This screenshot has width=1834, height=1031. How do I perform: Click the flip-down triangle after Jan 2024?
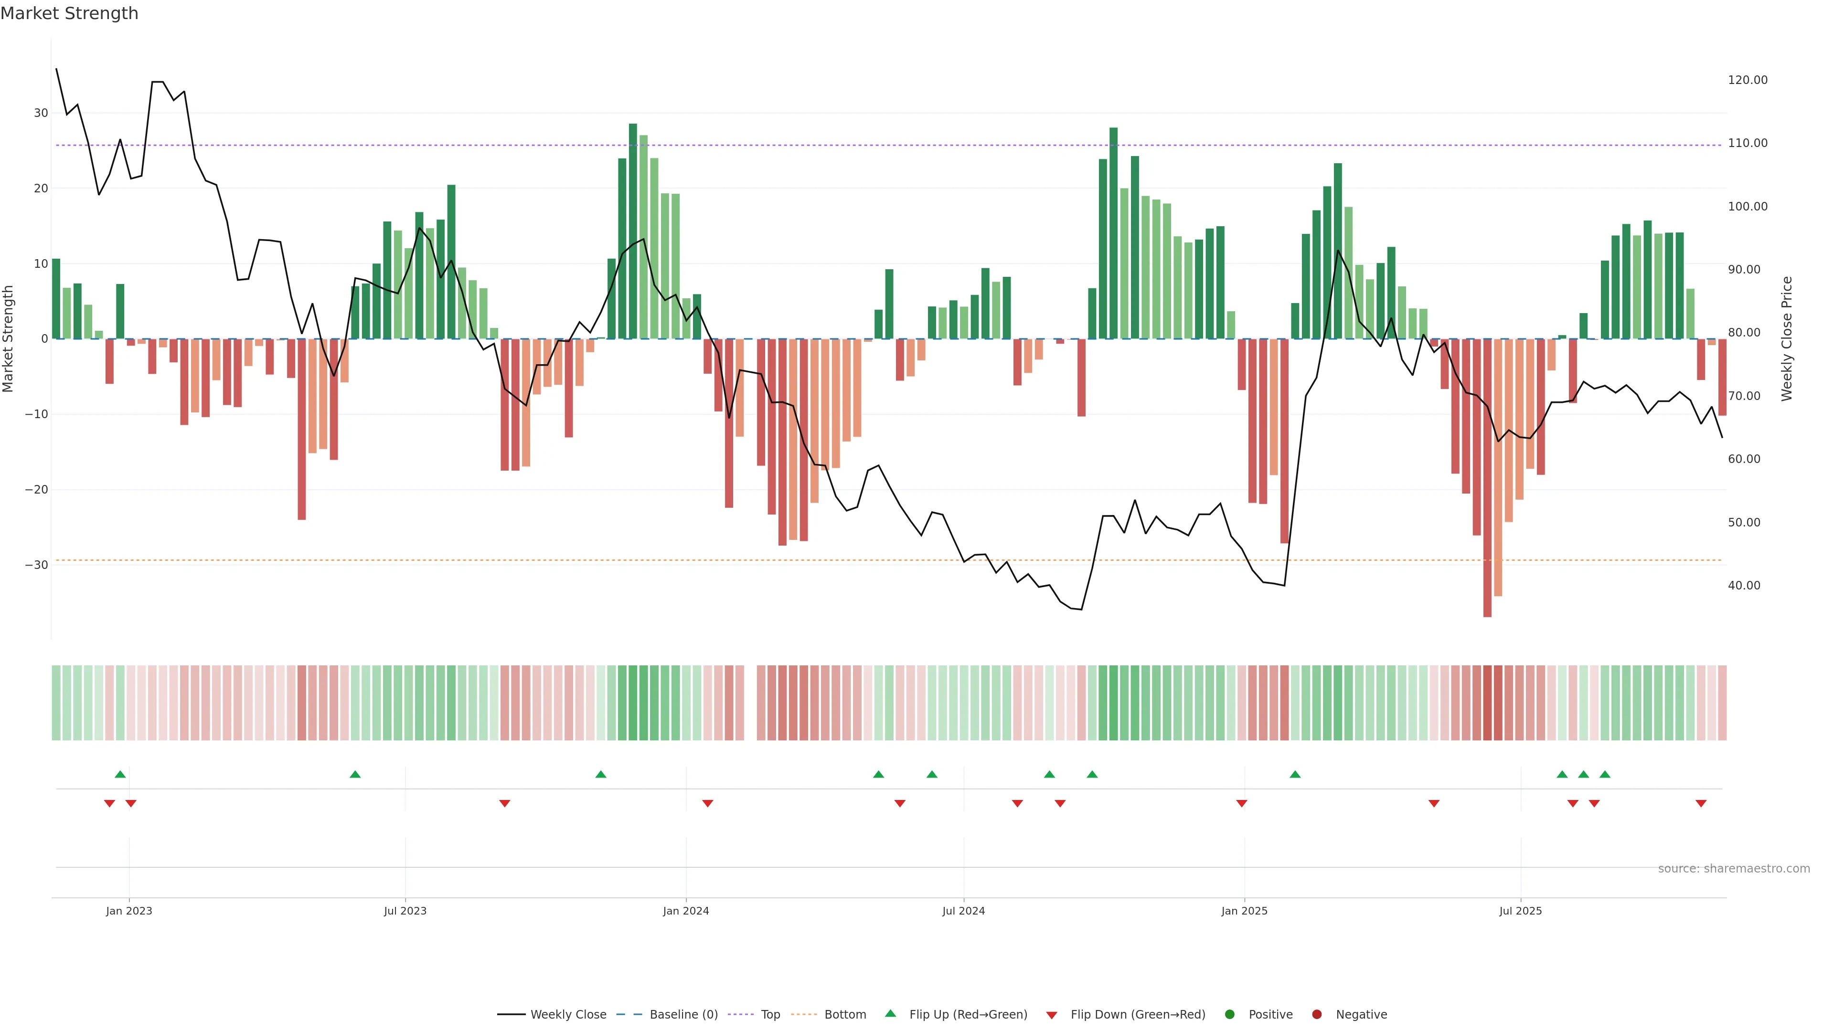pyautogui.click(x=708, y=803)
